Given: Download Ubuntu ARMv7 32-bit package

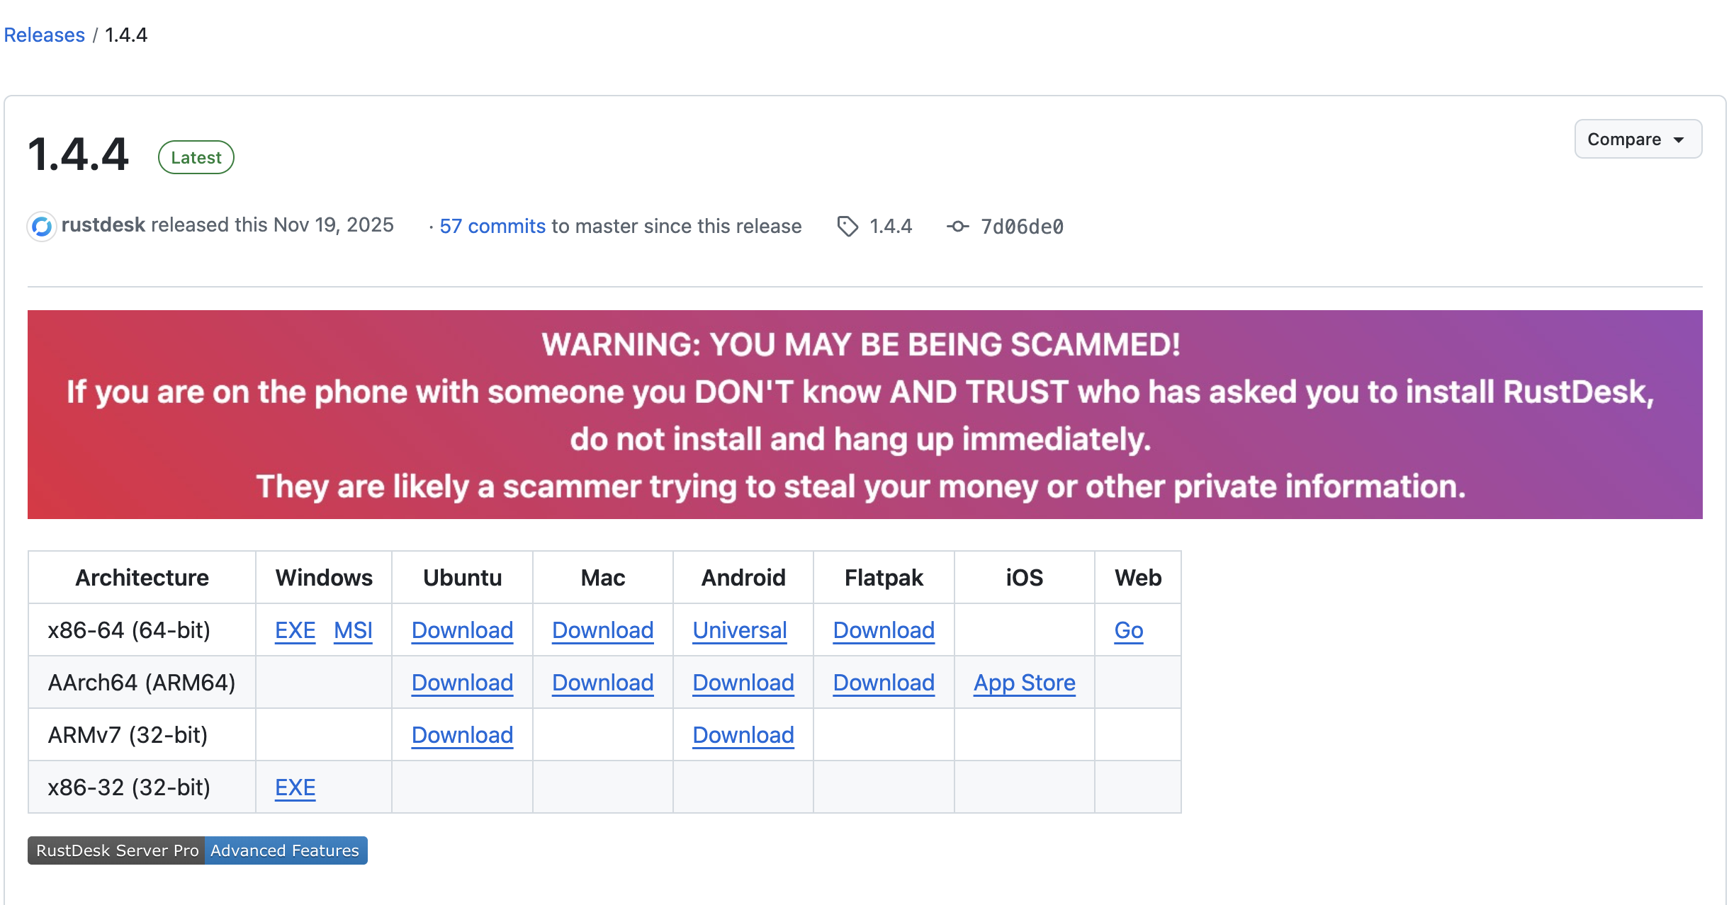Looking at the screenshot, I should tap(462, 735).
